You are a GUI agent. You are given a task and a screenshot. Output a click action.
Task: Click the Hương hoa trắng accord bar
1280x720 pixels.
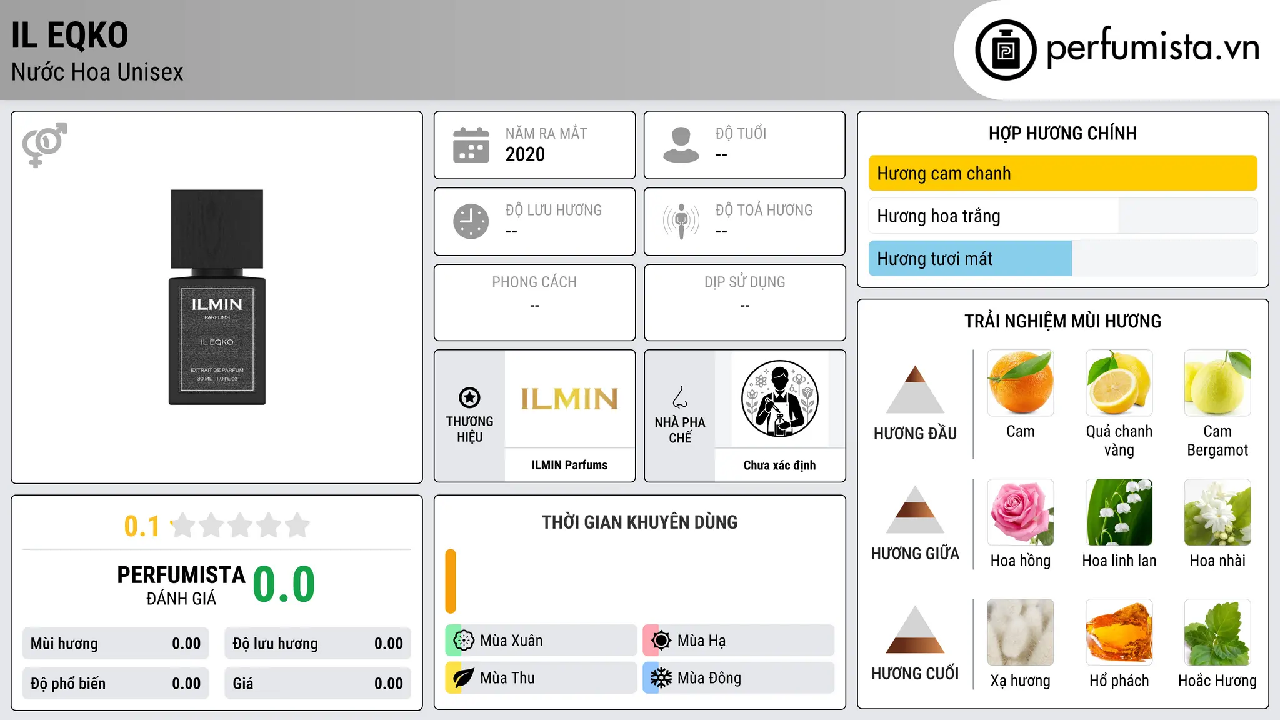[1063, 216]
